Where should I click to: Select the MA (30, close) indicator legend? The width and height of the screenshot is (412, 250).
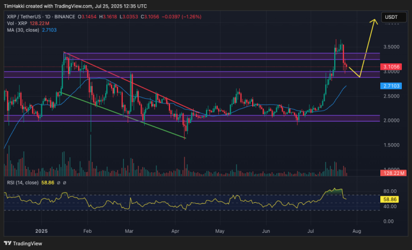point(23,30)
